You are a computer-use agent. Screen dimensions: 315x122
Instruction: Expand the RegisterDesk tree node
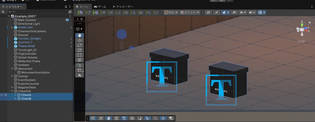(12, 88)
